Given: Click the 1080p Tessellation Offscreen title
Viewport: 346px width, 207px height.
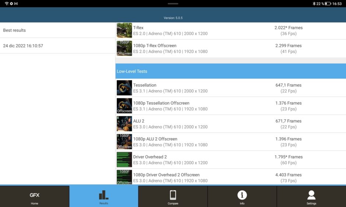Looking at the screenshot, I should pyautogui.click(x=161, y=103).
